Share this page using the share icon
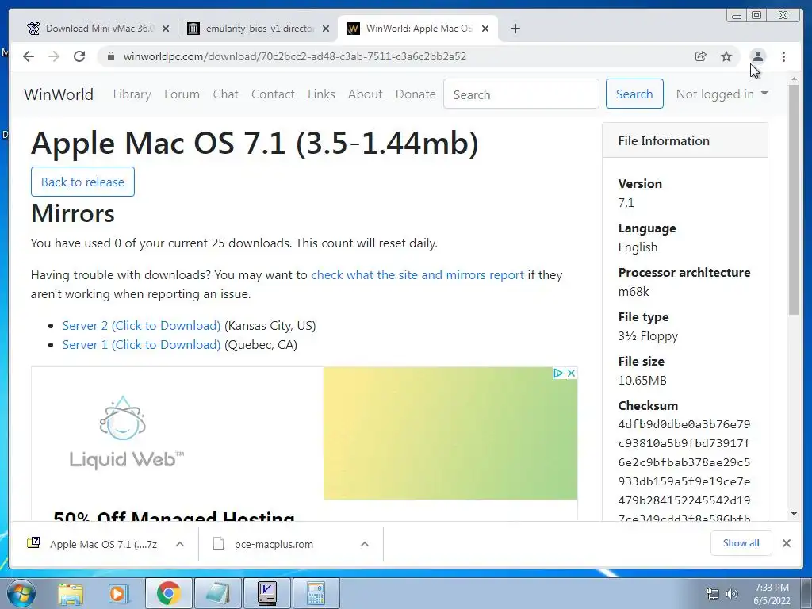Viewport: 812px width, 609px height. click(701, 56)
